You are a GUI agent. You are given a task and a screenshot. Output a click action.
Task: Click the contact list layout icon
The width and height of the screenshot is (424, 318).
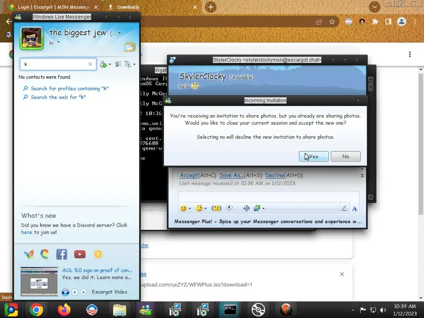(x=118, y=64)
